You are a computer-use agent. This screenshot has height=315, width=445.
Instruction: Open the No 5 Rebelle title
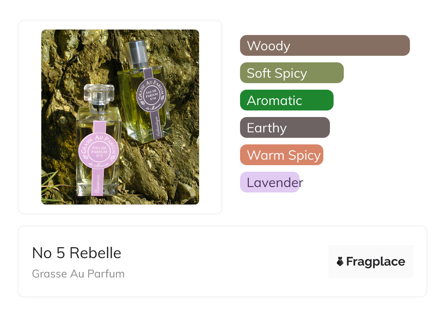pyautogui.click(x=76, y=253)
